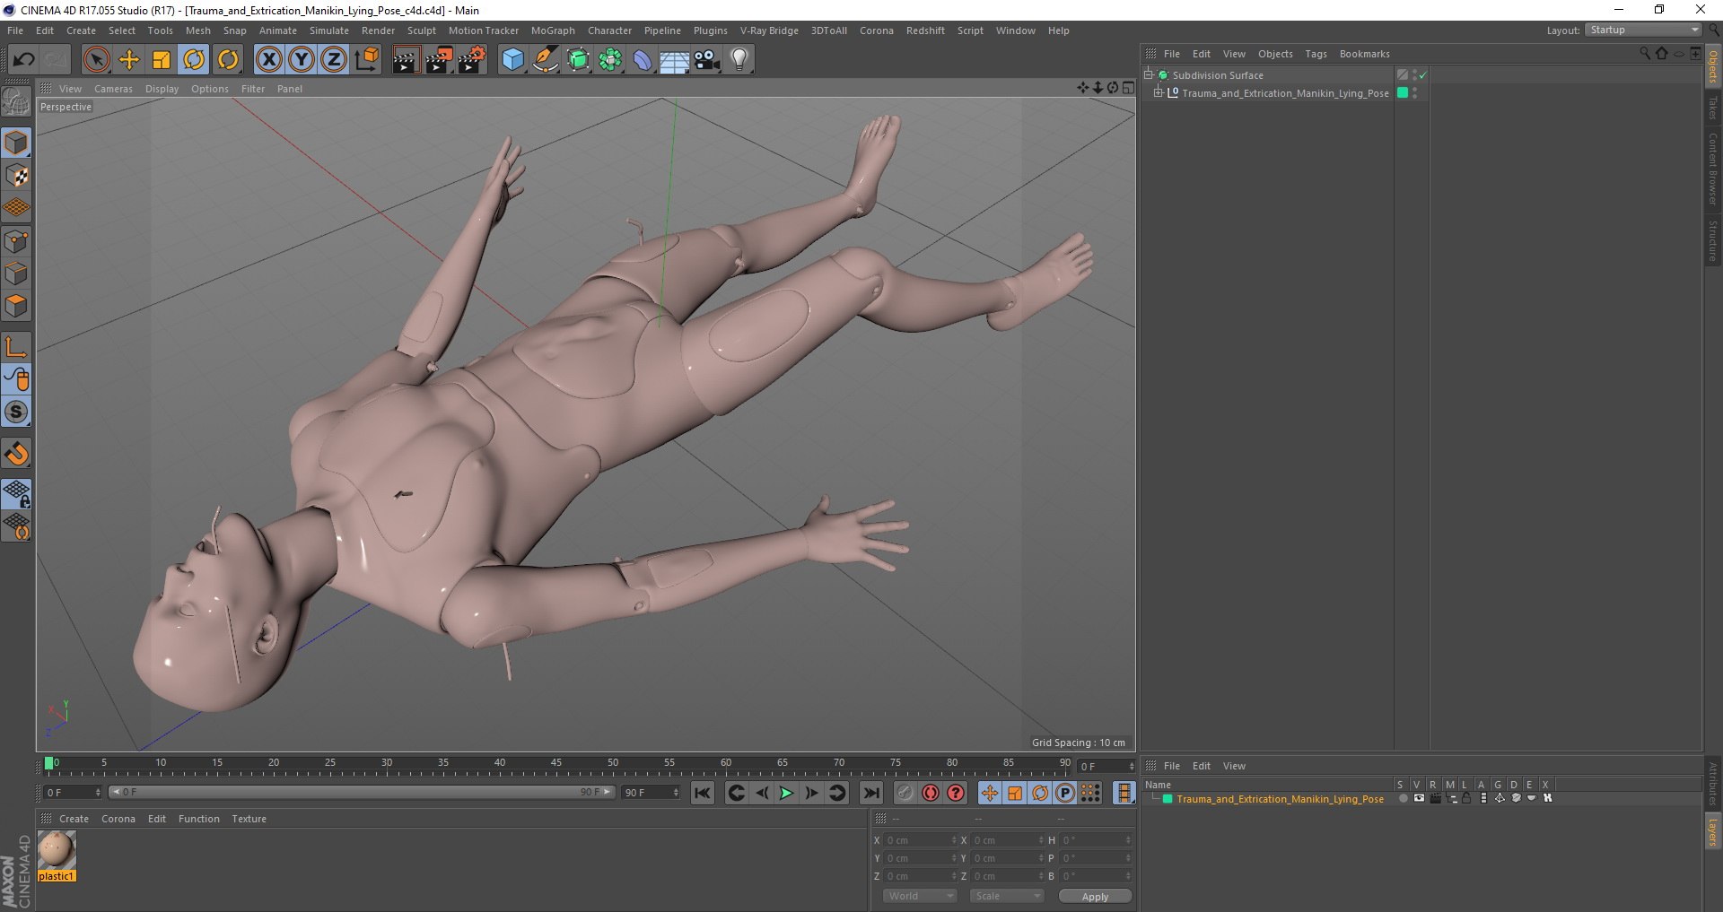Toggle layer visibility eye for manikin layer
This screenshot has height=912, width=1723.
point(1419,798)
